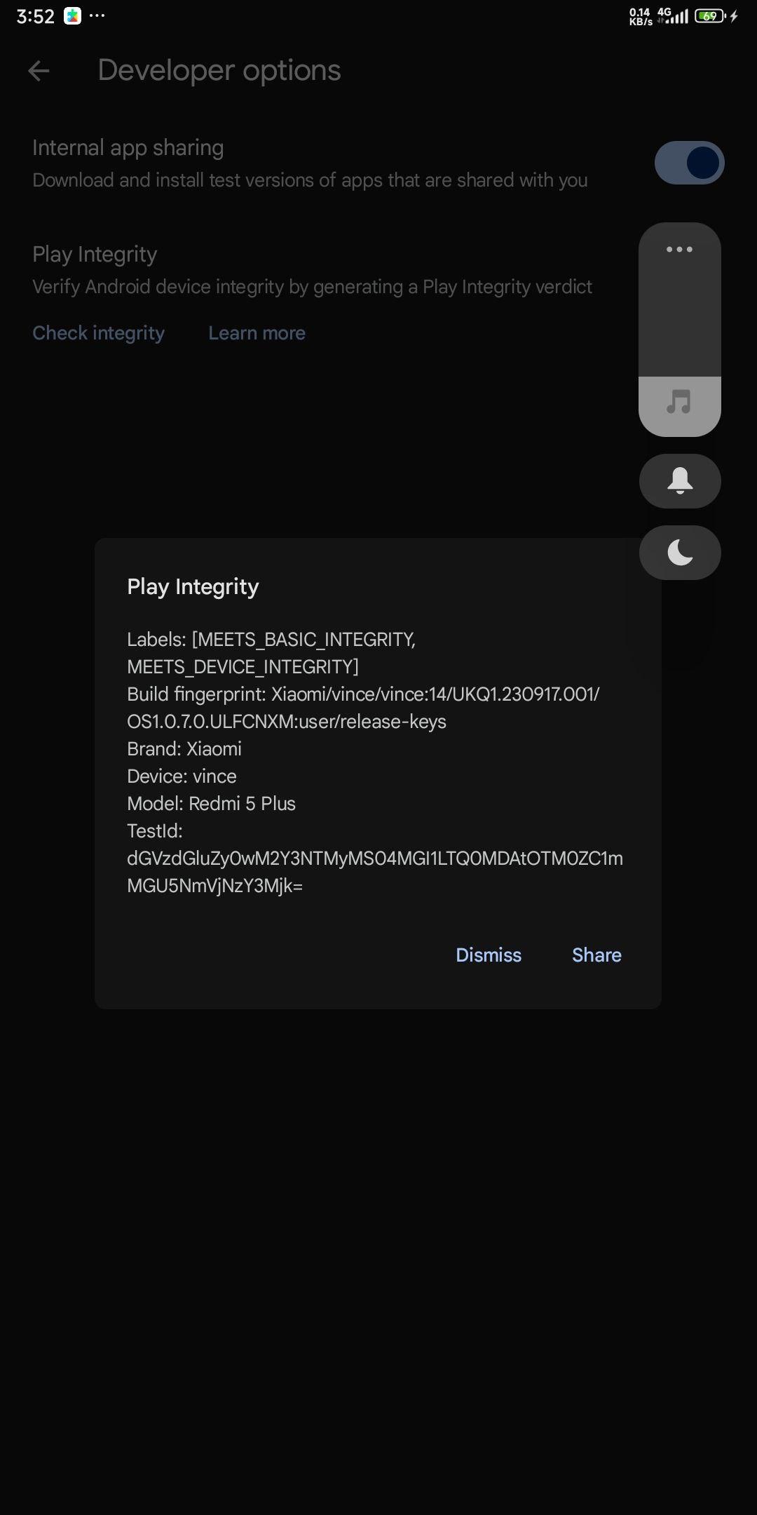This screenshot has height=1515, width=757.
Task: Toggle Internal app sharing switch
Action: click(689, 163)
